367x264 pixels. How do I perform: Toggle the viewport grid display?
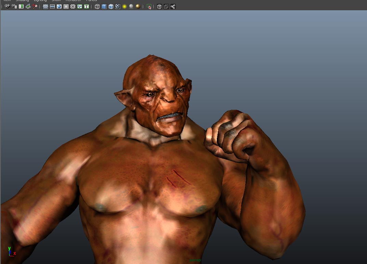coord(45,6)
